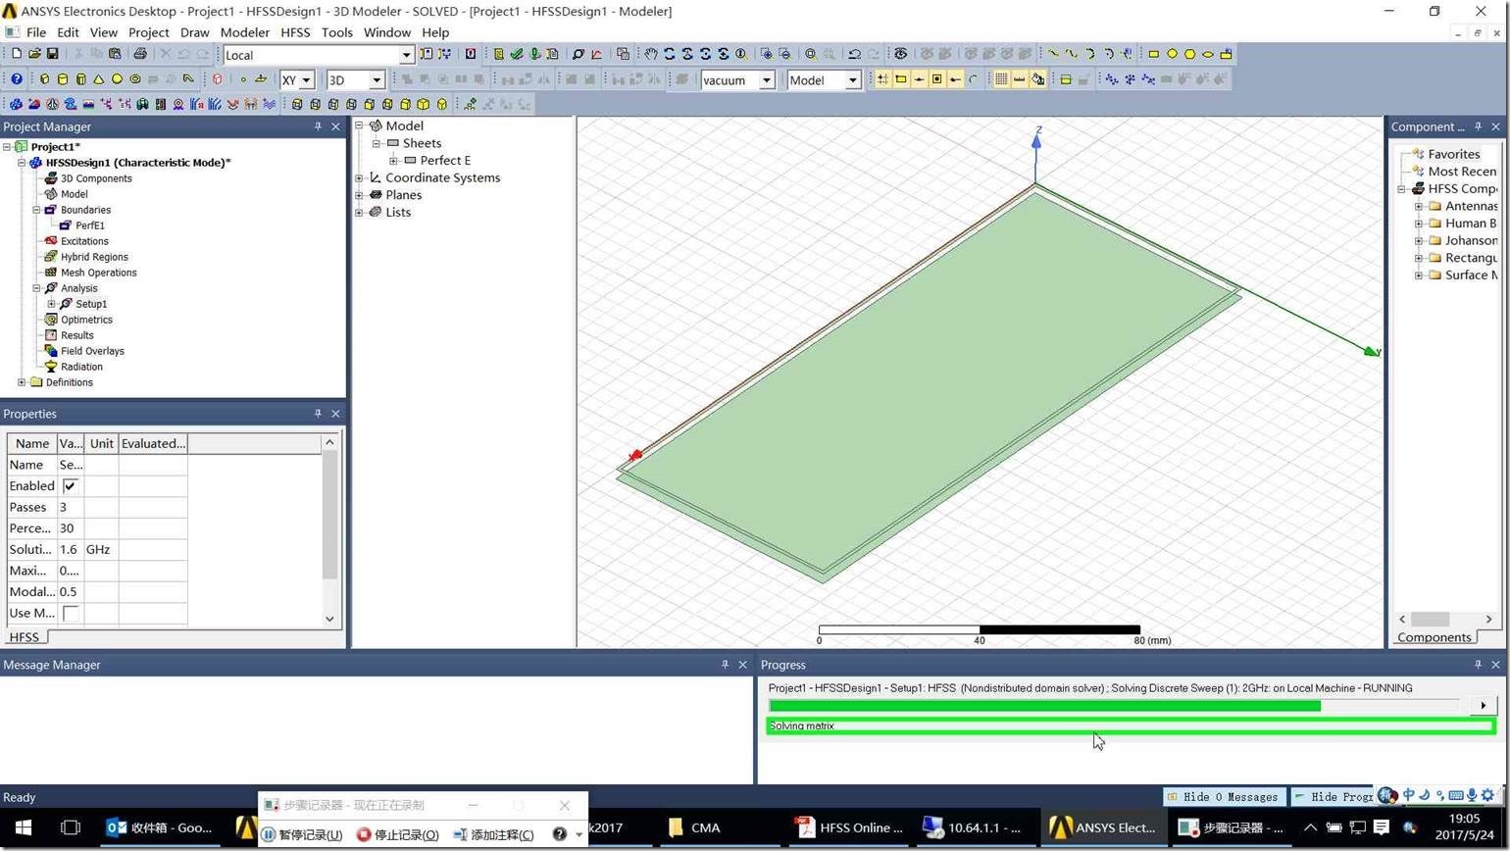Toggle auto-hide pin on Progress panel

tap(1478, 665)
